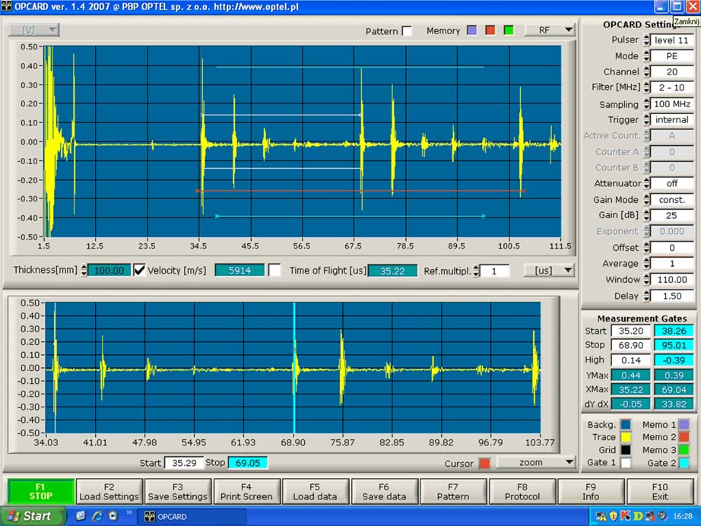
Task: Adjust the Sampling stepper arrows
Action: [x=646, y=104]
